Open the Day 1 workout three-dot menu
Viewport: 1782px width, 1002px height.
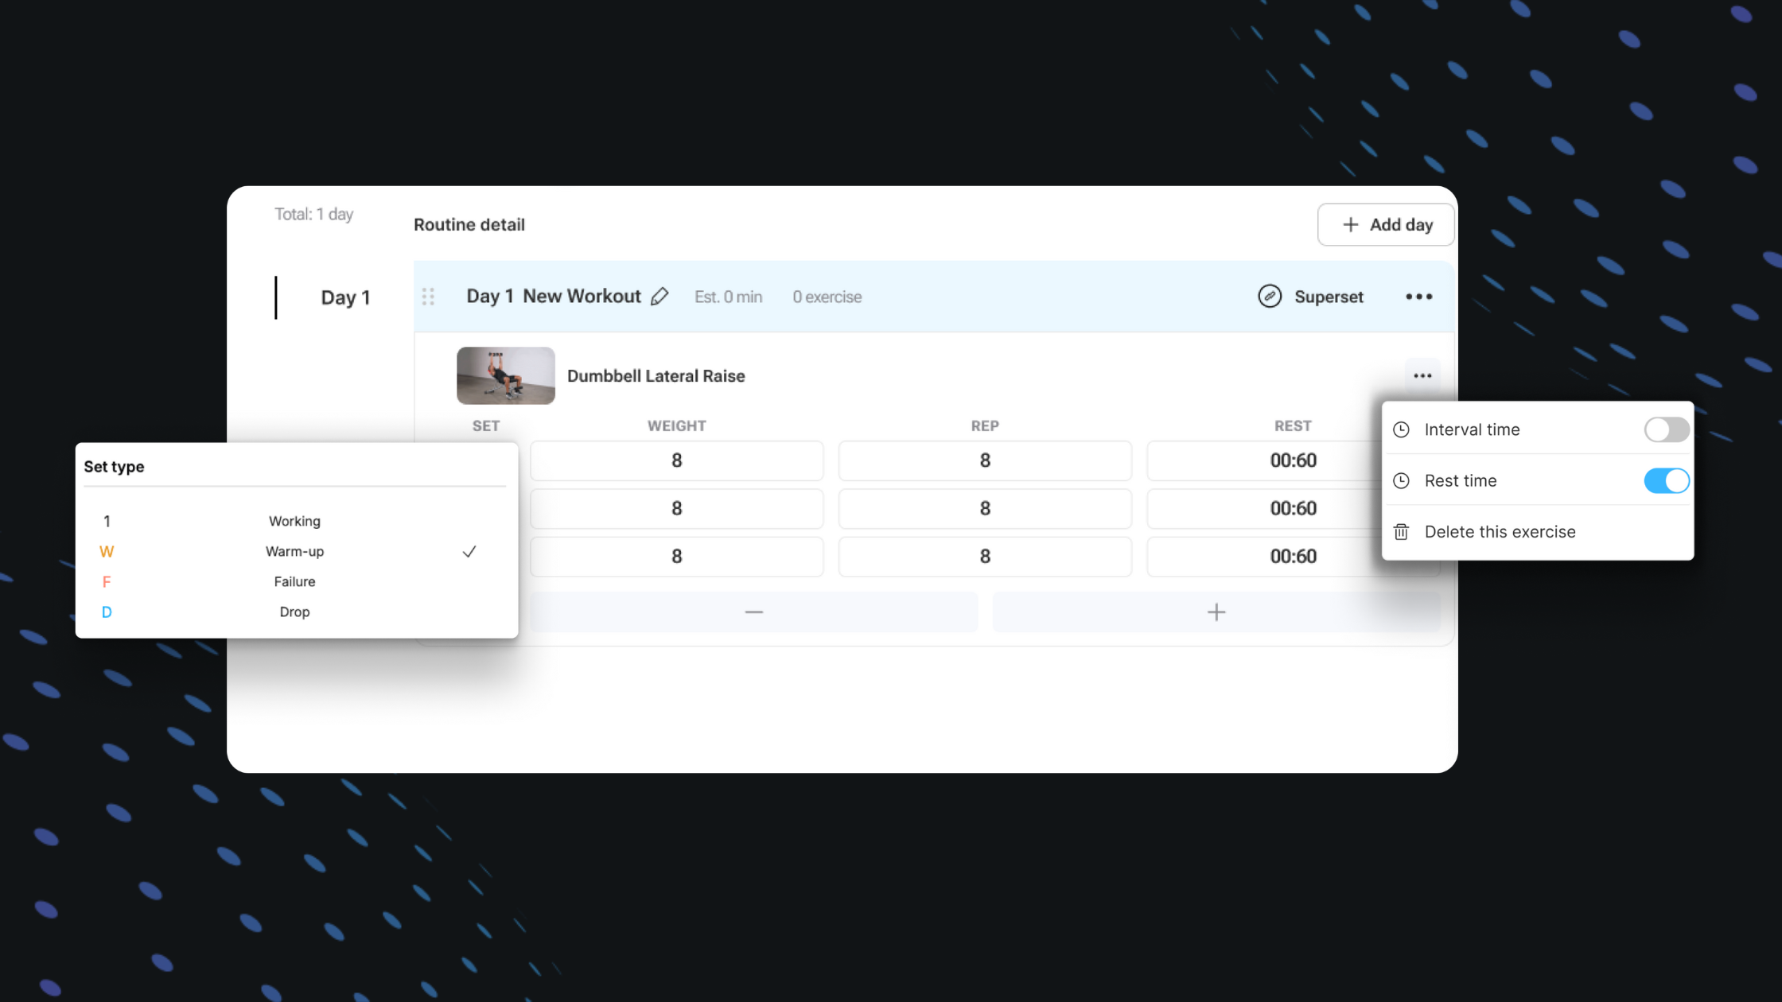1418,297
